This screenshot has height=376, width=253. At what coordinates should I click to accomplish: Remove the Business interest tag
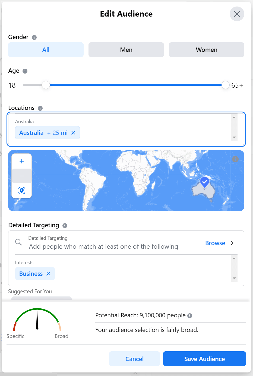[48, 274]
